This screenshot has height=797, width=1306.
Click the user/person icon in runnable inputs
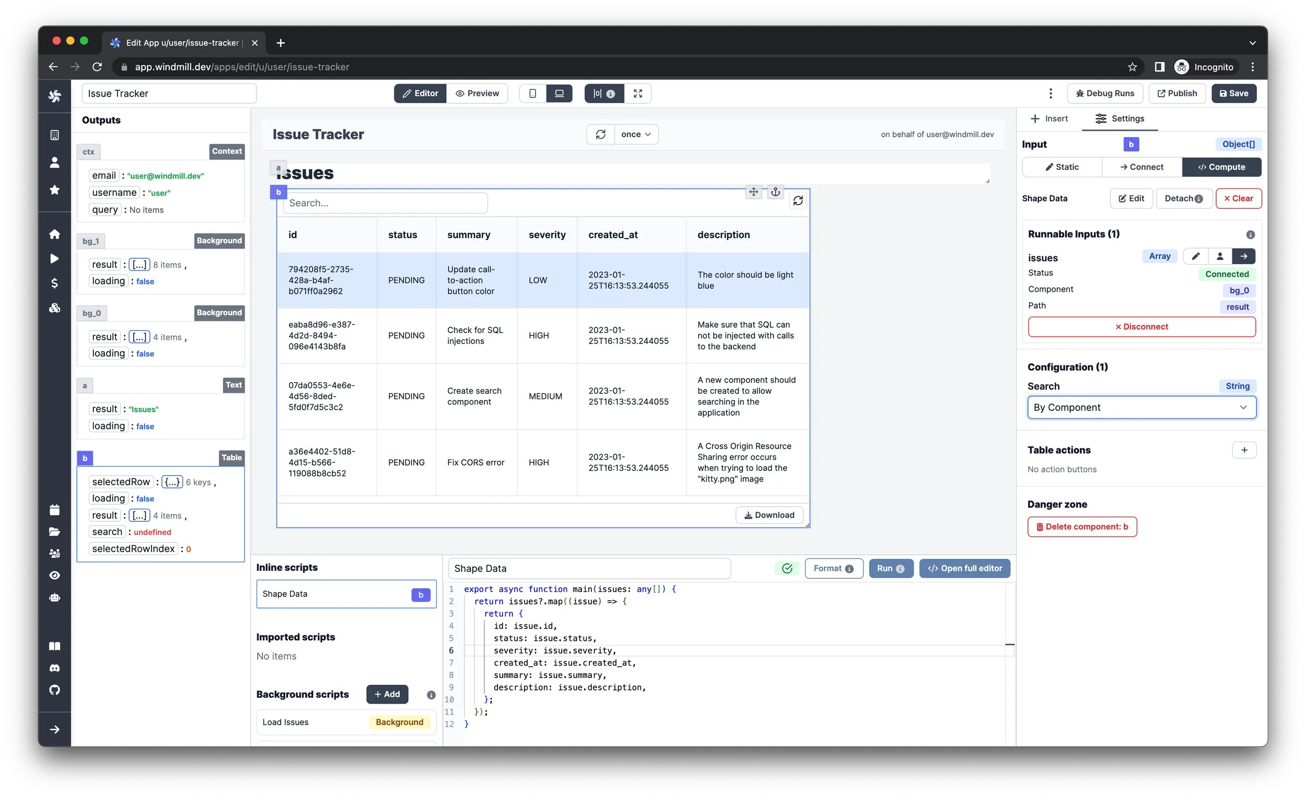coord(1219,256)
